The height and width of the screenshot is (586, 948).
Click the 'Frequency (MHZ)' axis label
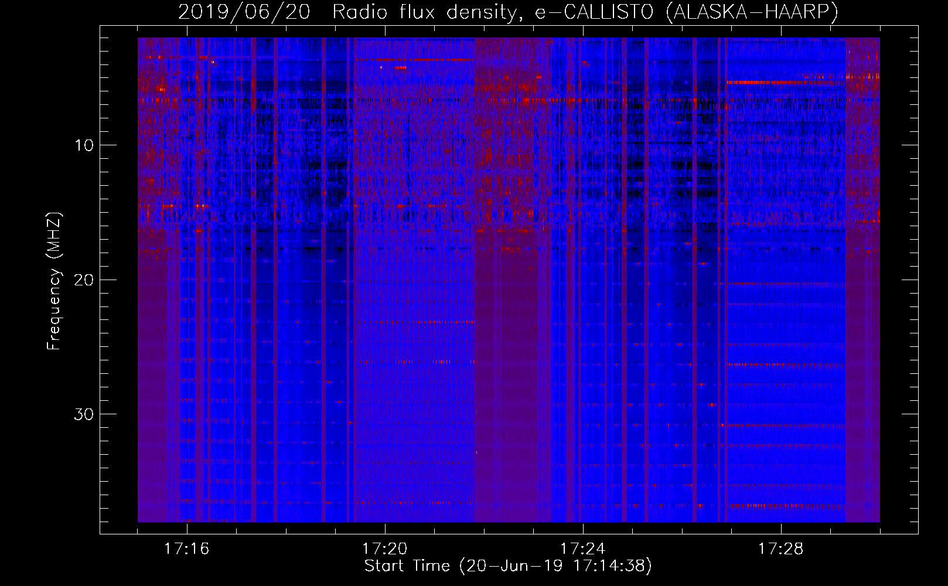(x=53, y=281)
